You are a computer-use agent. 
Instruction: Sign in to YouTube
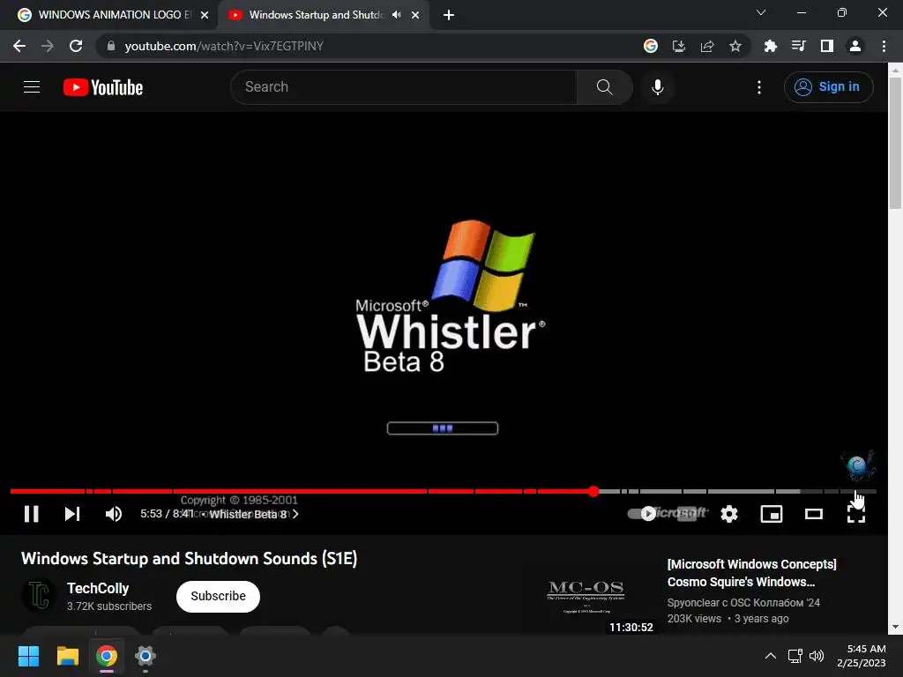coord(828,87)
